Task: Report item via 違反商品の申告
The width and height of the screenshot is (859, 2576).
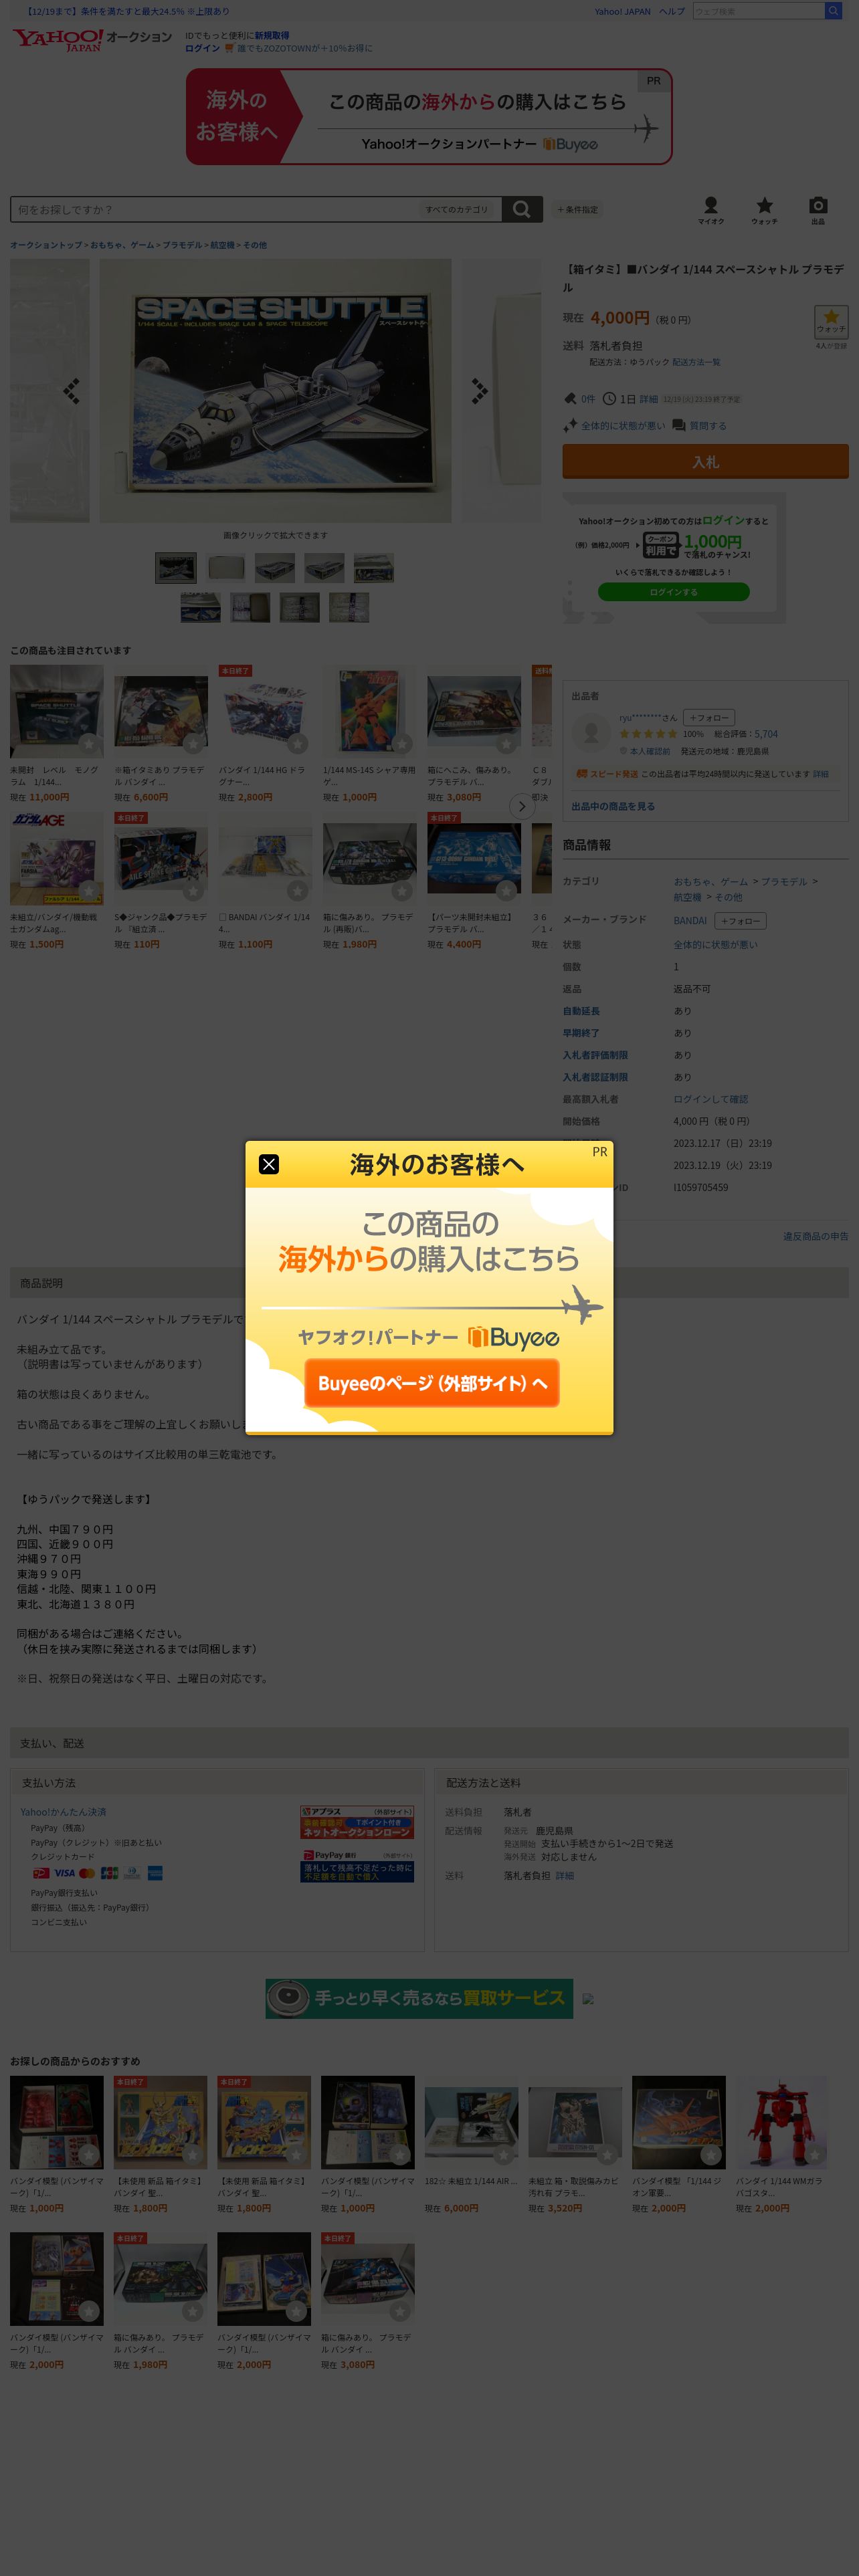Action: point(815,1237)
